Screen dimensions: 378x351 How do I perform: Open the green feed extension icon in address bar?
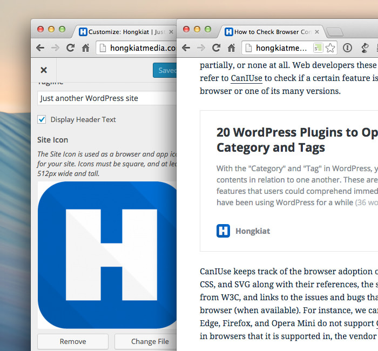point(318,48)
